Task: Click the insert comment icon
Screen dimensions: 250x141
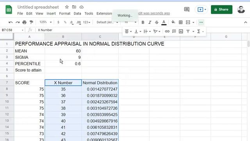Action: tap(174, 31)
